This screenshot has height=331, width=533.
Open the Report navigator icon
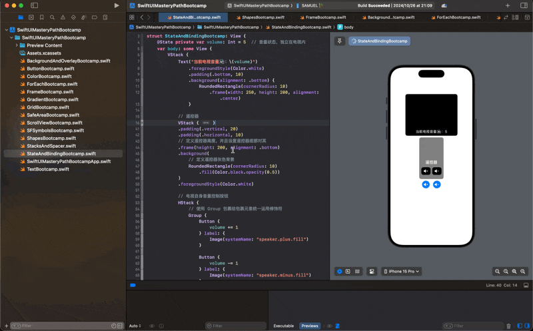(105, 17)
